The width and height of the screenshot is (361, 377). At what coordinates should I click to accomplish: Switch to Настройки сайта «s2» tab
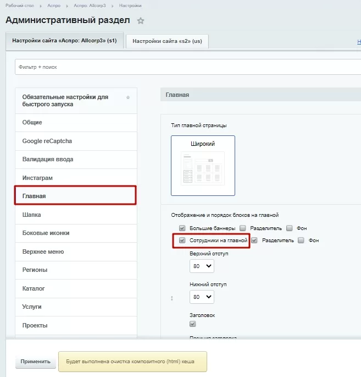click(x=167, y=41)
